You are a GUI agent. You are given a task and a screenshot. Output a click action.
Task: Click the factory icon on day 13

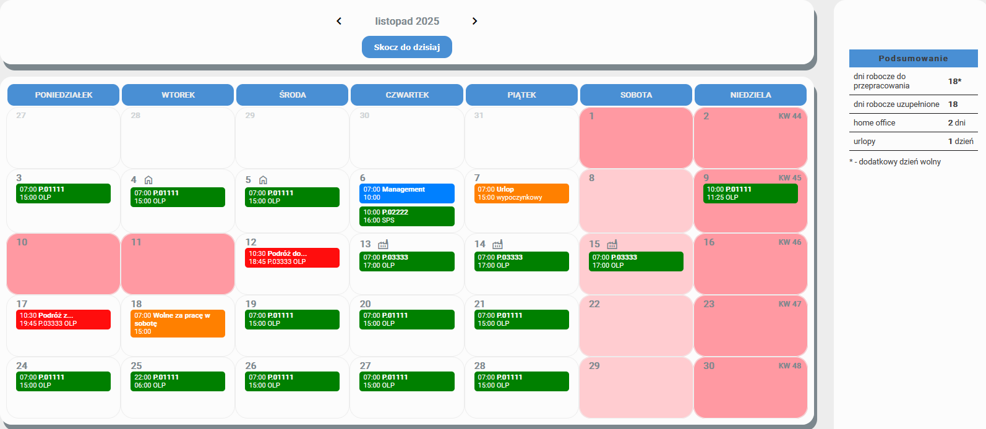383,244
